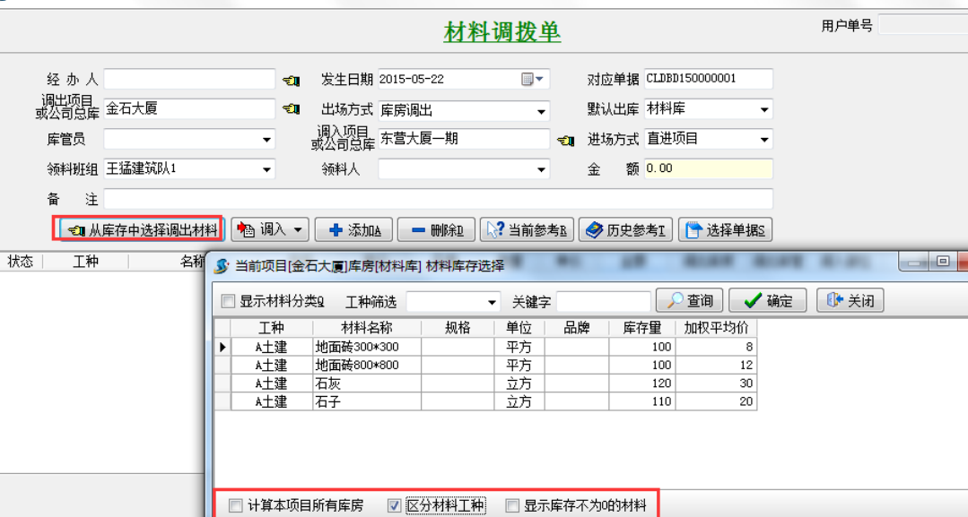The image size is (968, 517).
Task: Click the lookup icon beside 调出项目 field
Action: (x=291, y=109)
